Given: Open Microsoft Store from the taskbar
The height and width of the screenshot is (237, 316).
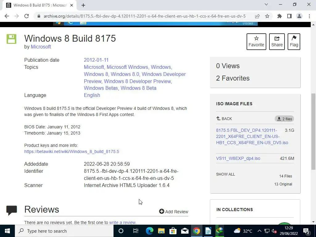Looking at the screenshot, I should pos(173,231).
